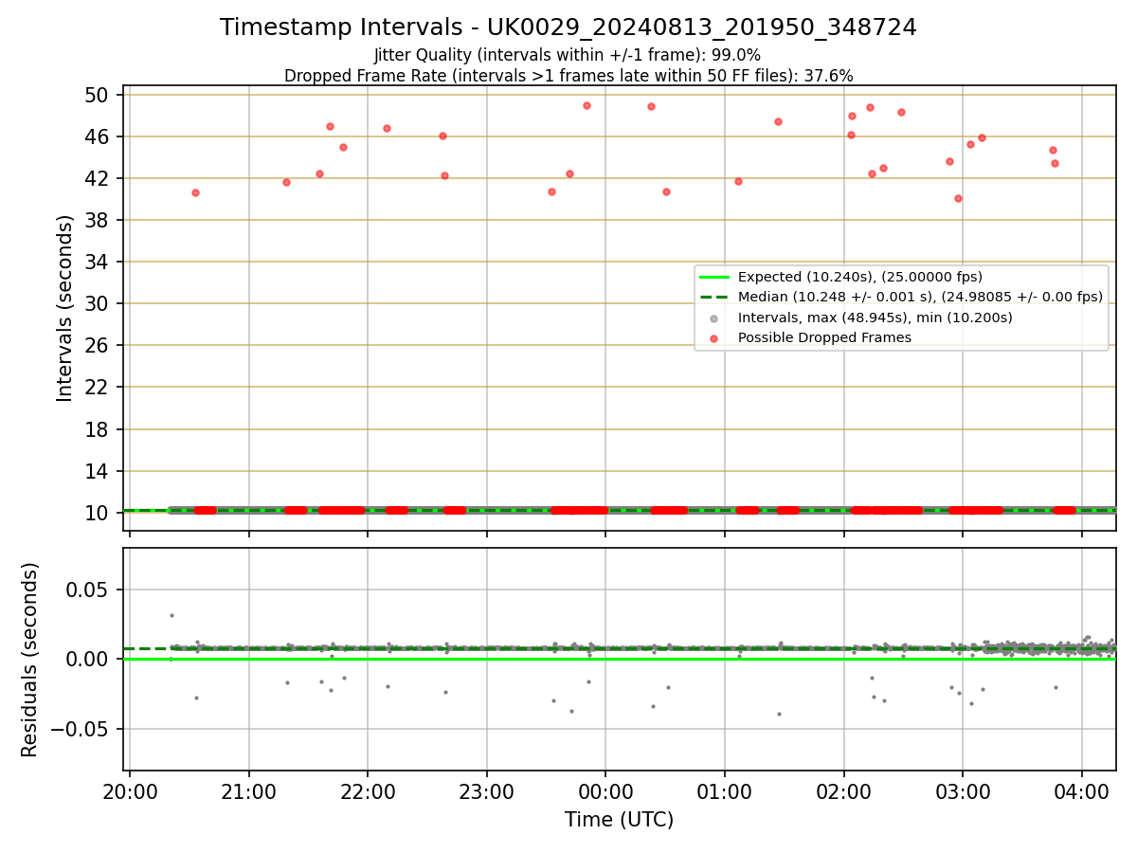Click the '−0.05' tick on the residuals axis
The height and width of the screenshot is (853, 1137).
[81, 729]
